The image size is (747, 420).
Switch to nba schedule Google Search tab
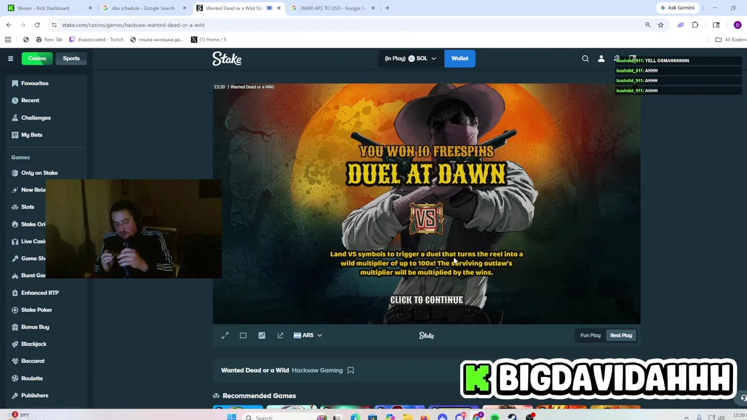[143, 8]
